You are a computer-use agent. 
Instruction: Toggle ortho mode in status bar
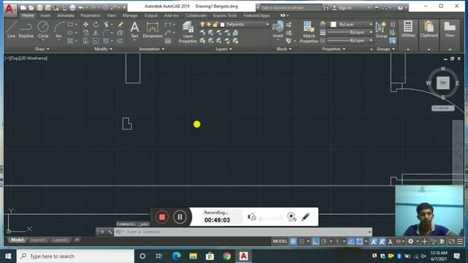click(315, 241)
